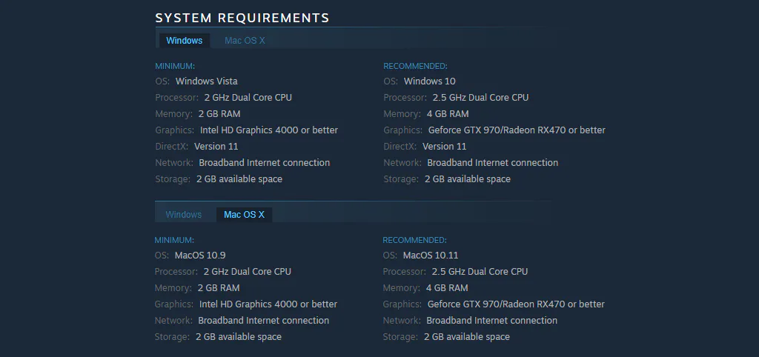Click the Windows Vista OS value
This screenshot has height=357, width=759.
click(x=206, y=81)
